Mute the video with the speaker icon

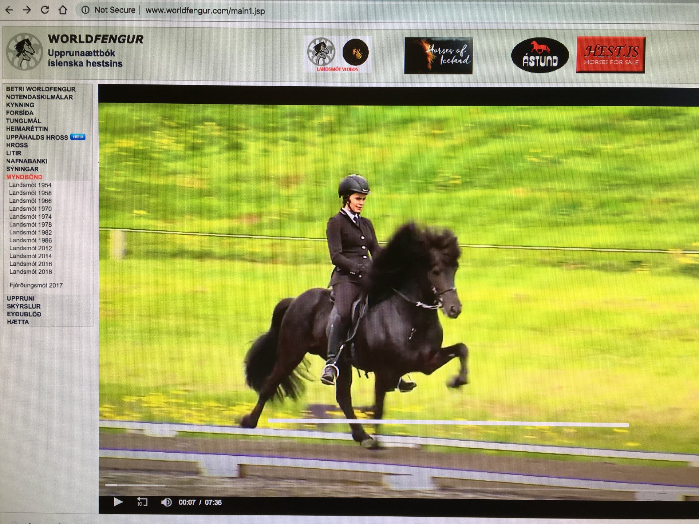(x=166, y=502)
